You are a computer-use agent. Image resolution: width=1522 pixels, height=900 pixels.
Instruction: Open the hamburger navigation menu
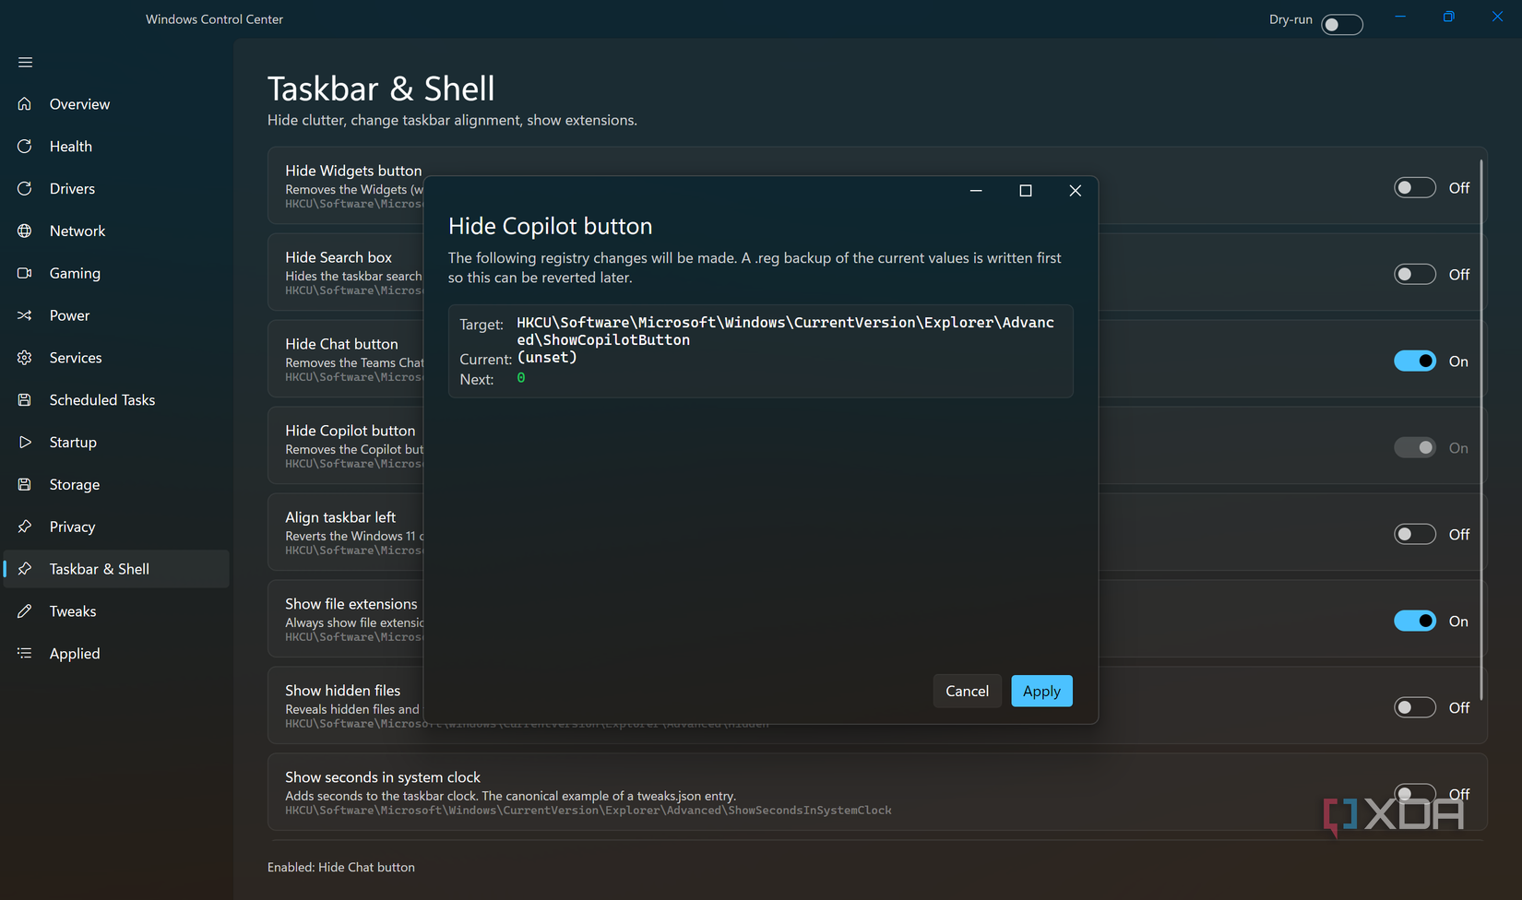coord(25,62)
